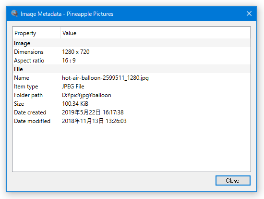Click the hot-air-balloon file name value
The width and height of the screenshot is (264, 199).
coord(105,78)
